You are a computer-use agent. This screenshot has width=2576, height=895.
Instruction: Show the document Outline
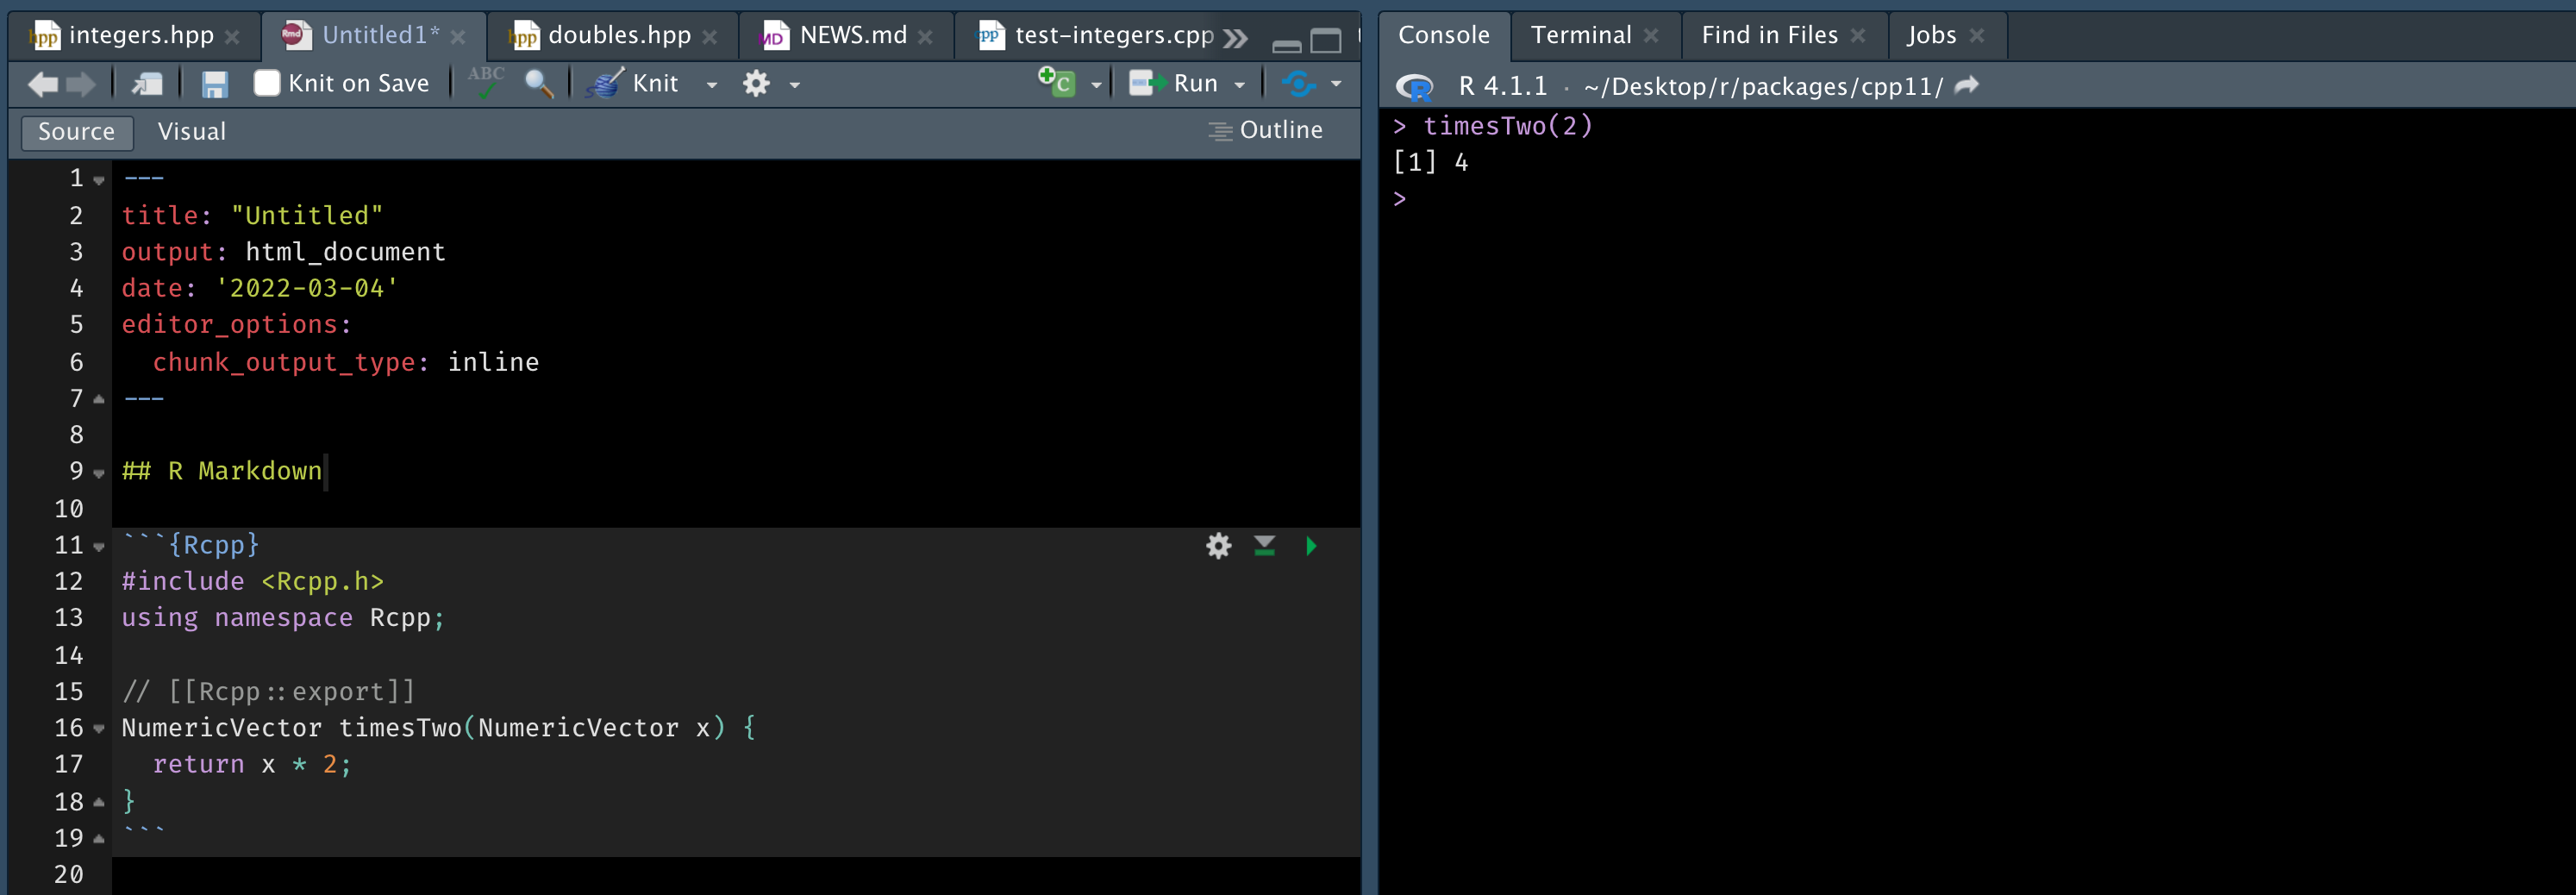pos(1266,130)
